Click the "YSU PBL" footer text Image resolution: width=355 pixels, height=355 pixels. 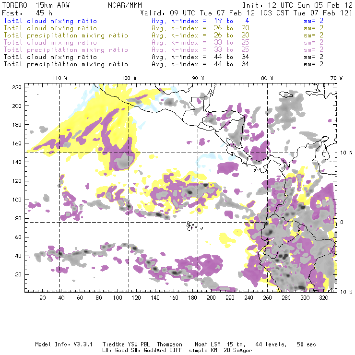(x=139, y=344)
